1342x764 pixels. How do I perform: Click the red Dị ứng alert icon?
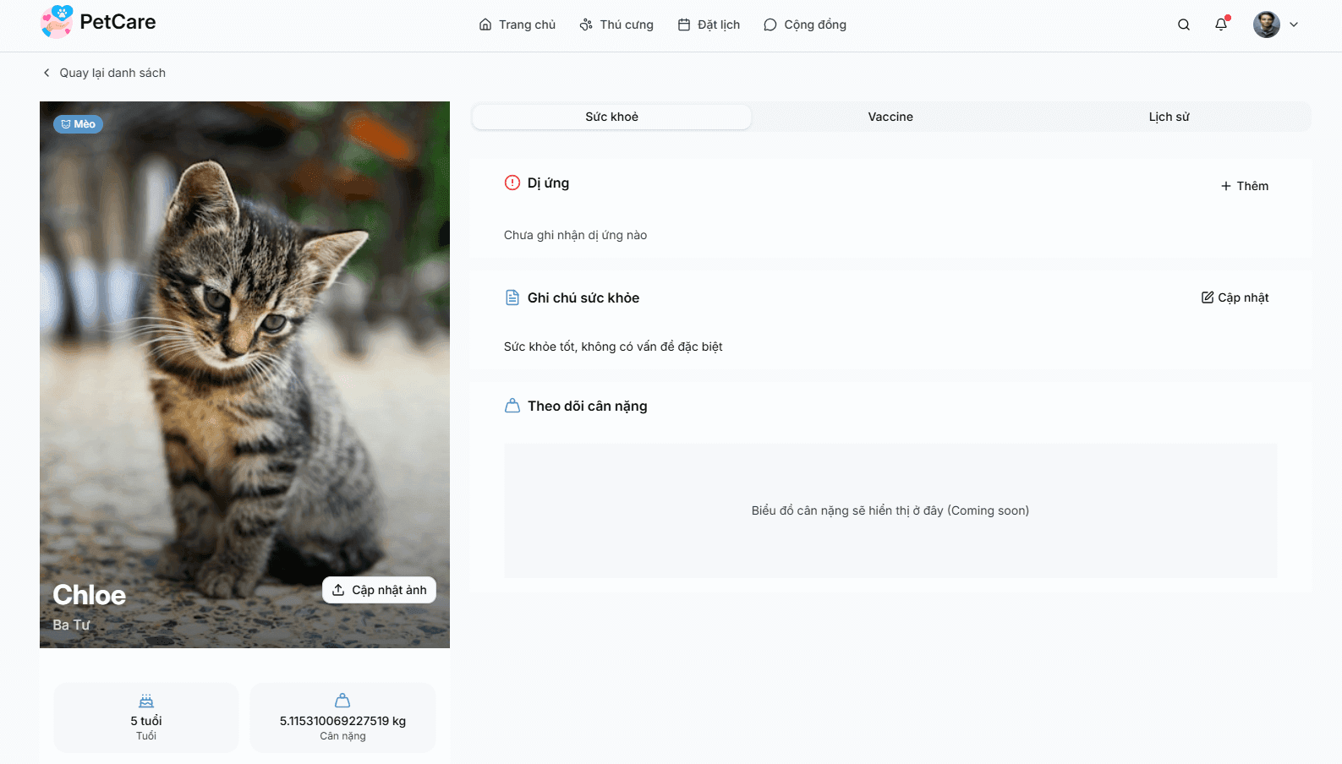(x=512, y=183)
